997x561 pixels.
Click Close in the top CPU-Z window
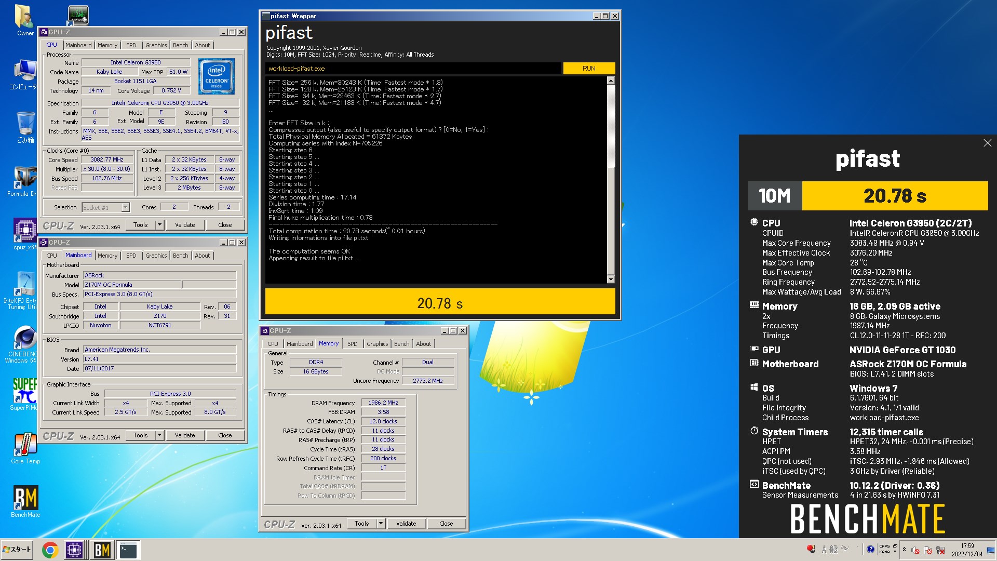tap(225, 225)
